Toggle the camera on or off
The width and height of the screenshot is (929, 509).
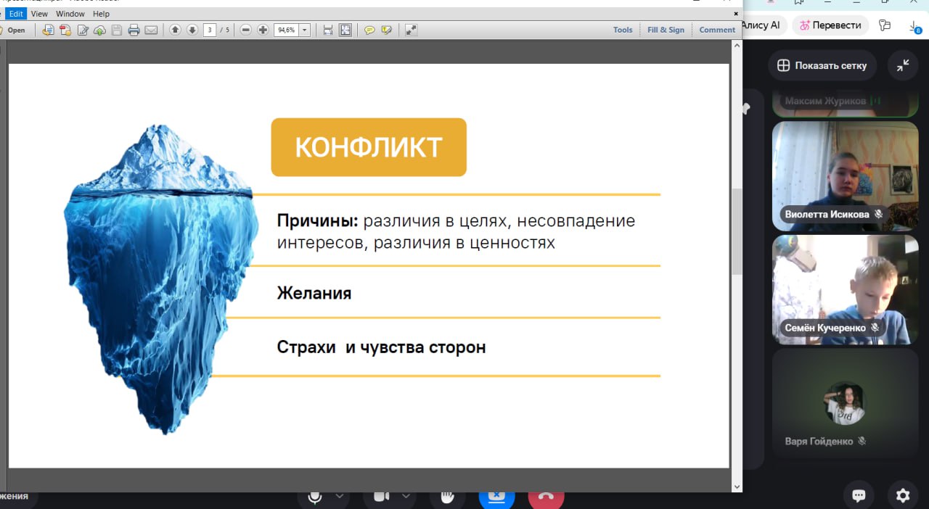coord(381,497)
